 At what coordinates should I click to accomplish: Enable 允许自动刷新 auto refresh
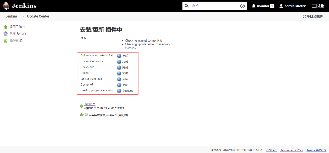coord(313,16)
